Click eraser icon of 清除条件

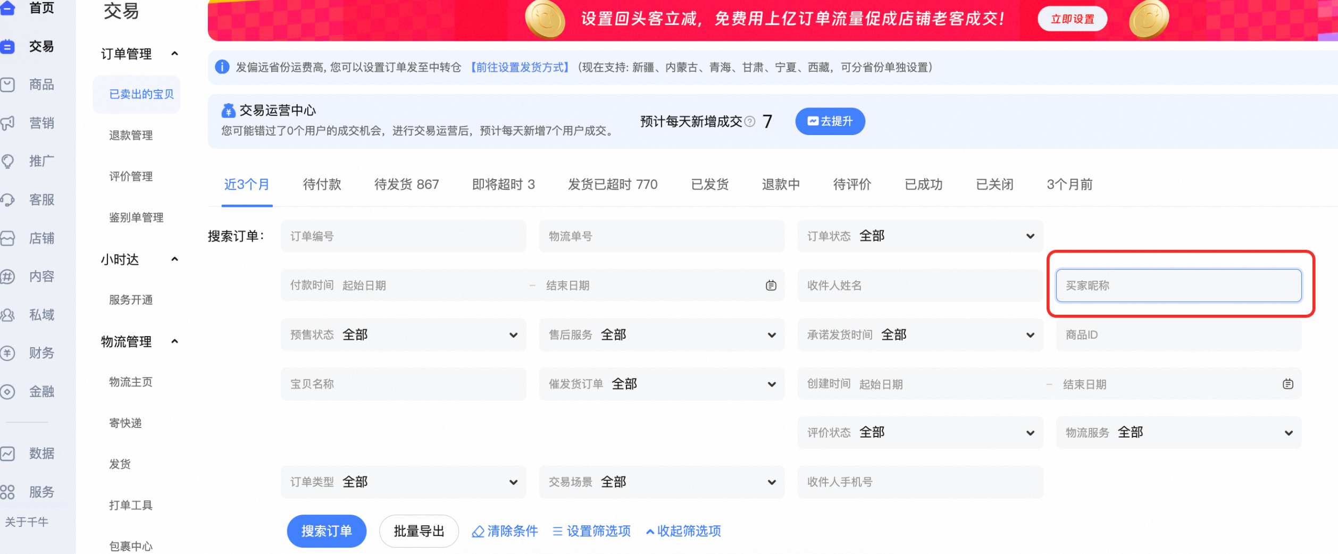[478, 531]
